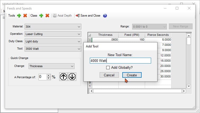Click the green plus icon next to Class
This screenshot has height=113, width=200.
pyautogui.click(x=41, y=16)
